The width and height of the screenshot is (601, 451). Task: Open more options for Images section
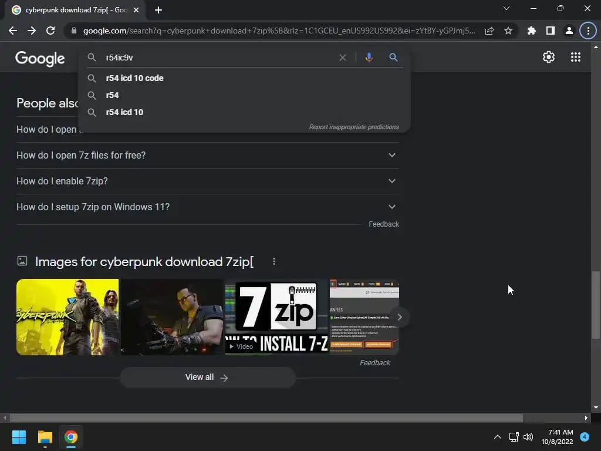pyautogui.click(x=274, y=261)
